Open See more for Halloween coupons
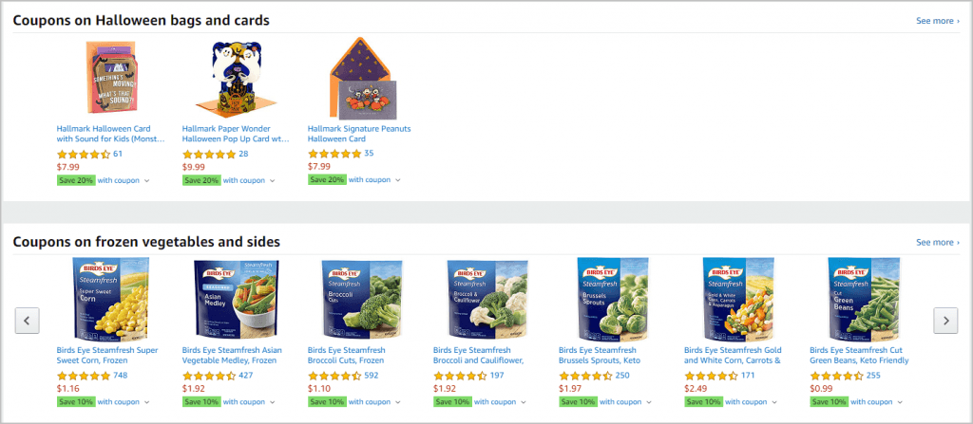 (938, 21)
